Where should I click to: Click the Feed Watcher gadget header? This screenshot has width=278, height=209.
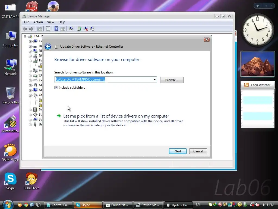(x=257, y=85)
